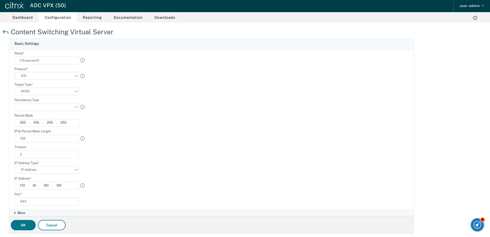Viewport: 490px width, 237px height.
Task: Click the IP Address label above the octets
Action: [x=23, y=179]
